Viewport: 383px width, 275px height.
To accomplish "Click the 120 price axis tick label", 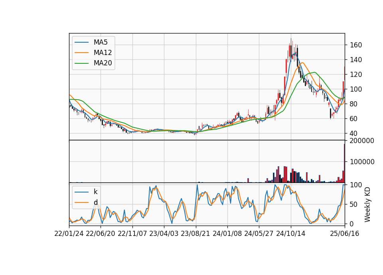I will click(356, 75).
